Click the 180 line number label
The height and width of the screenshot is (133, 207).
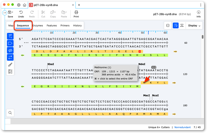tap(185, 106)
